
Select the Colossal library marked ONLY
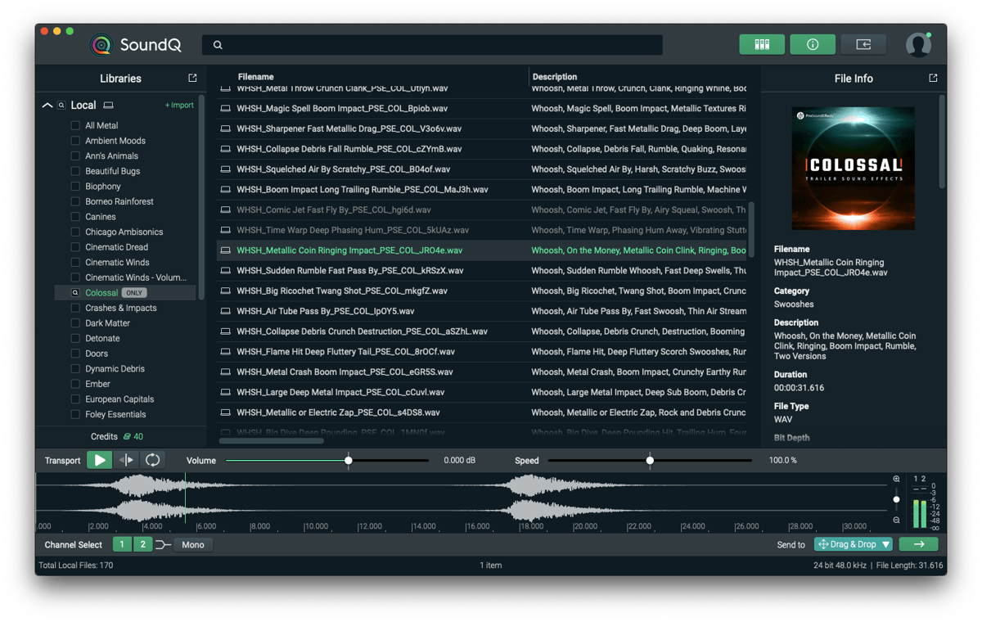[101, 292]
